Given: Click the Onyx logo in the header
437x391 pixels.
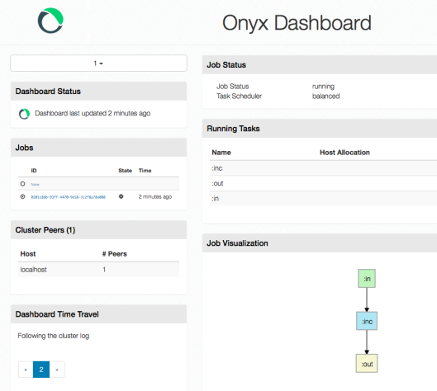Looking at the screenshot, I should [x=50, y=21].
